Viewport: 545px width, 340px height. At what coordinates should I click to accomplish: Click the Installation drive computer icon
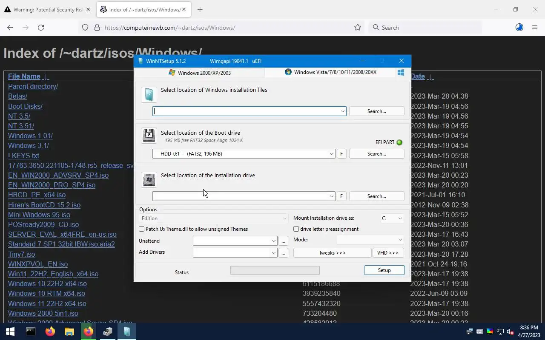tap(149, 180)
